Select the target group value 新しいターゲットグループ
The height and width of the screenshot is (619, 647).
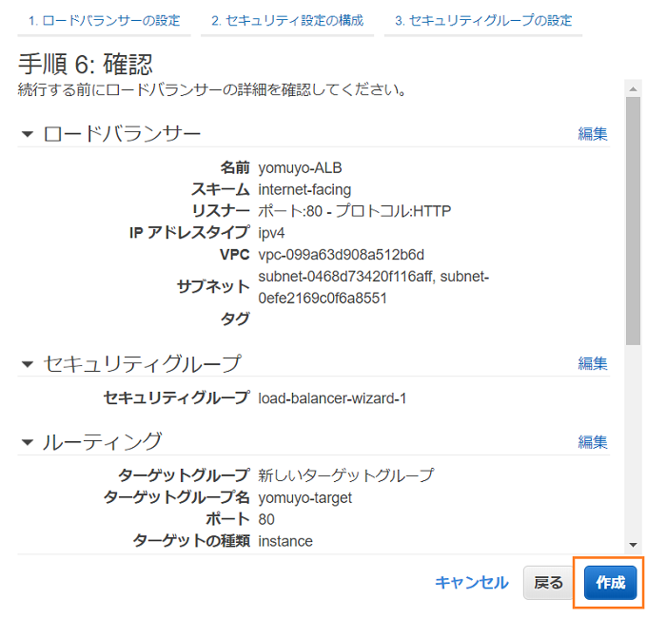coord(345,475)
